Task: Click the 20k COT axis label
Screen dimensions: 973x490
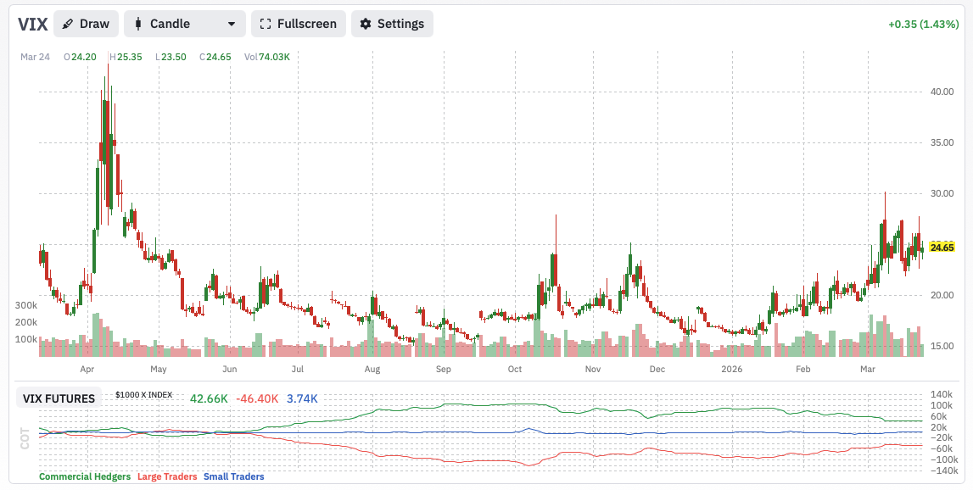Action: click(x=938, y=426)
